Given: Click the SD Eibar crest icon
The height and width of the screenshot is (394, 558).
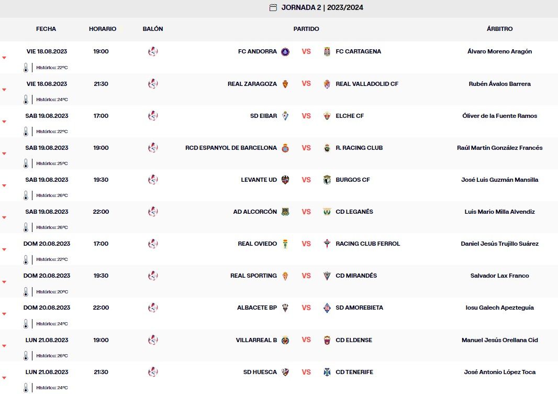Looking at the screenshot, I should [285, 116].
